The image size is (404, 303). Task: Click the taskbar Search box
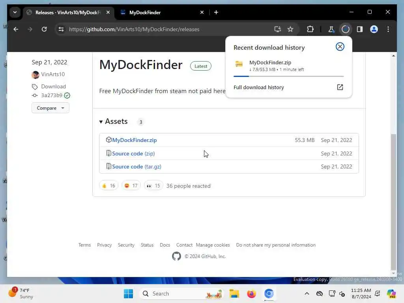tap(181, 294)
